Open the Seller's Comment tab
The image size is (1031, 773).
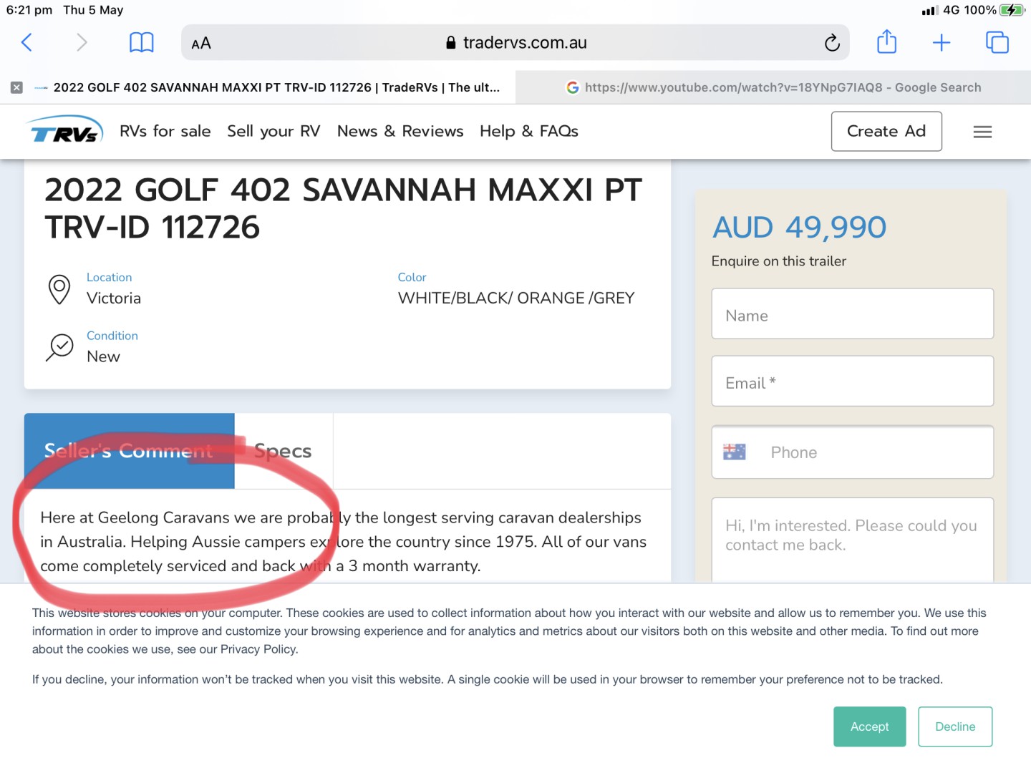(129, 451)
